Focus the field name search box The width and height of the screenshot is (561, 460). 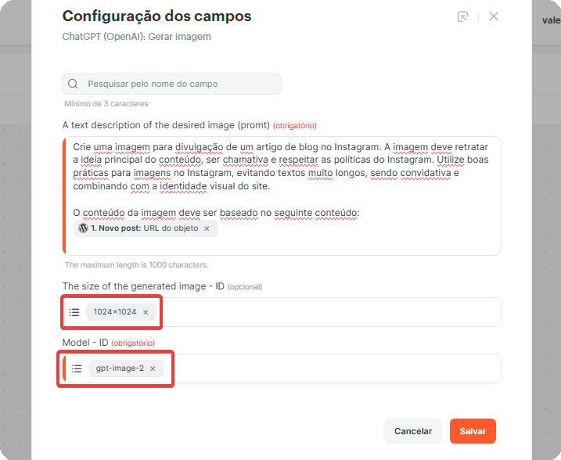(171, 84)
